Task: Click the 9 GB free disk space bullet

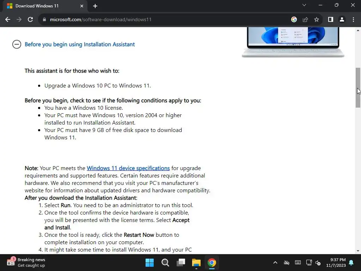Action: [x=113, y=134]
